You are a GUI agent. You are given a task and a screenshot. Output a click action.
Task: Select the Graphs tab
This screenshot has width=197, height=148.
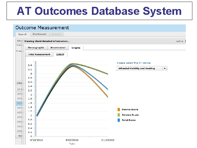tap(76, 48)
